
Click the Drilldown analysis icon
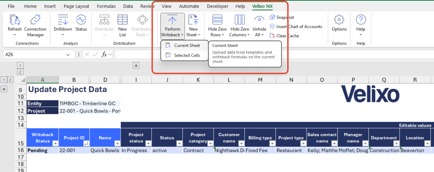click(63, 20)
